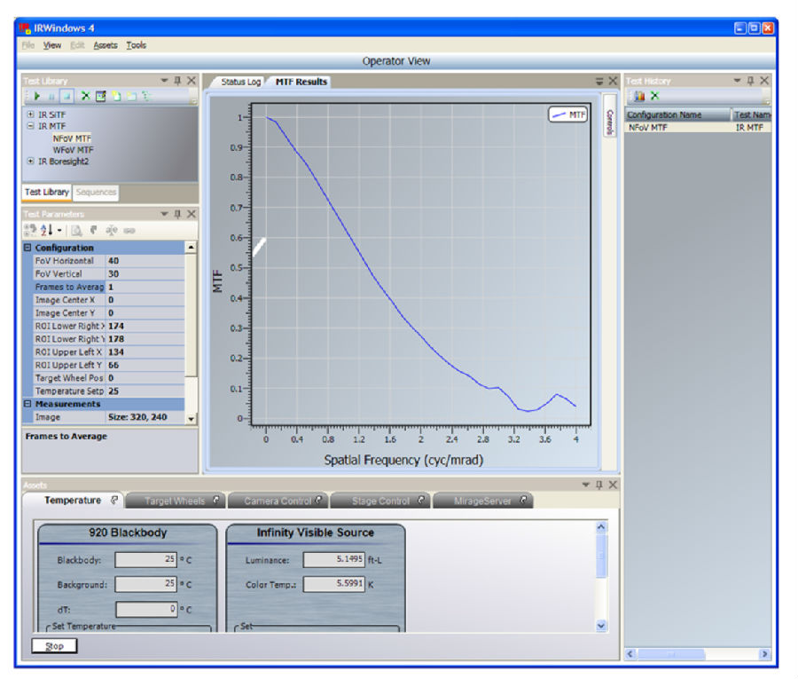798x679 pixels.
Task: Expand the IR Boresight2 tree node
Action: 30,161
